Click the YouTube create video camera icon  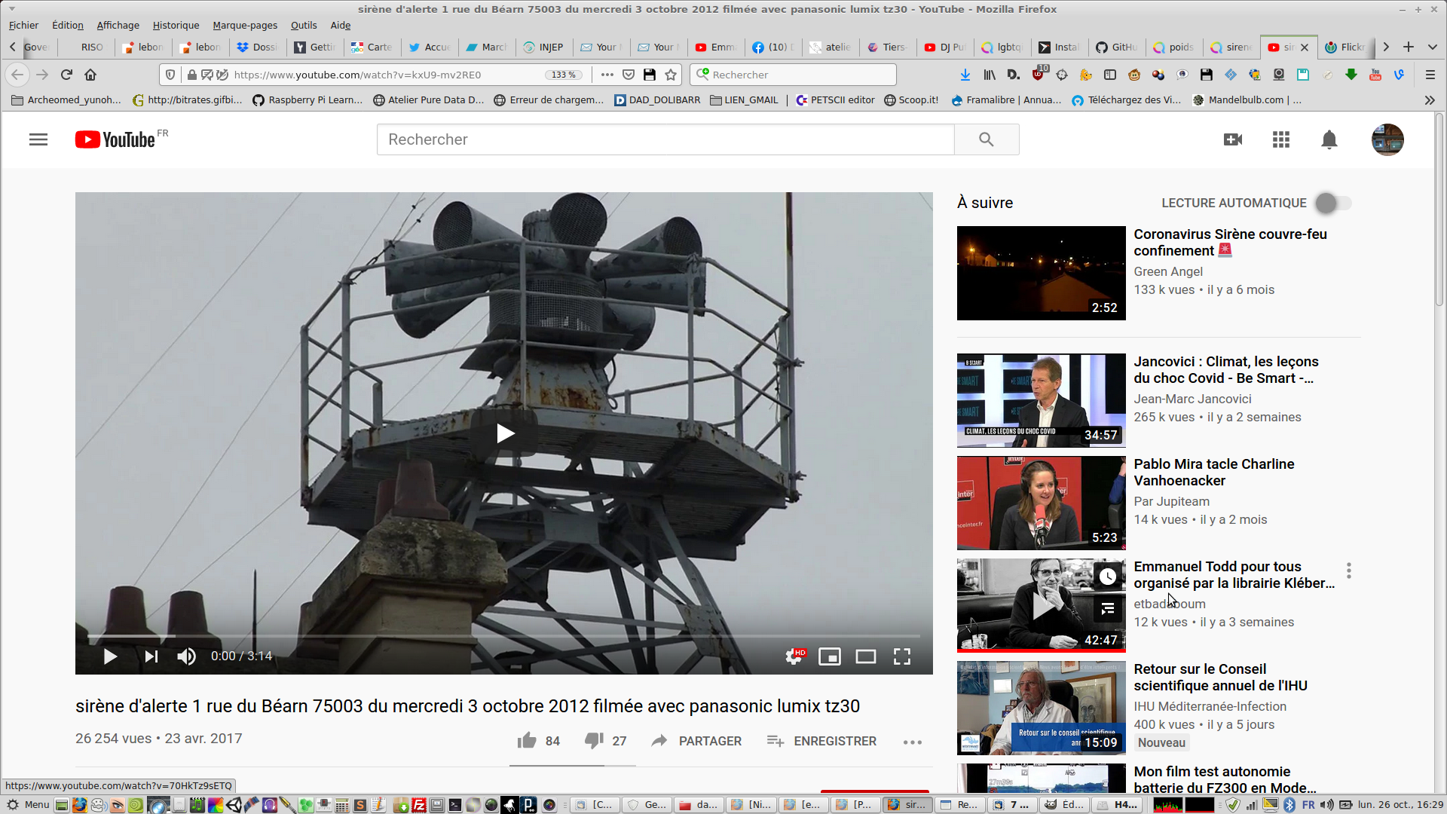tap(1233, 139)
